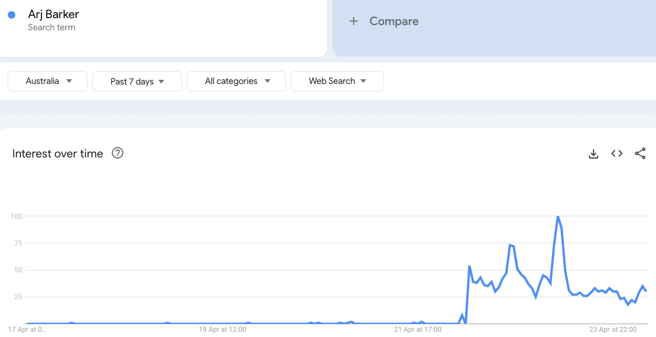The image size is (656, 337).
Task: Edit the Arj Barker search term
Action: [53, 15]
